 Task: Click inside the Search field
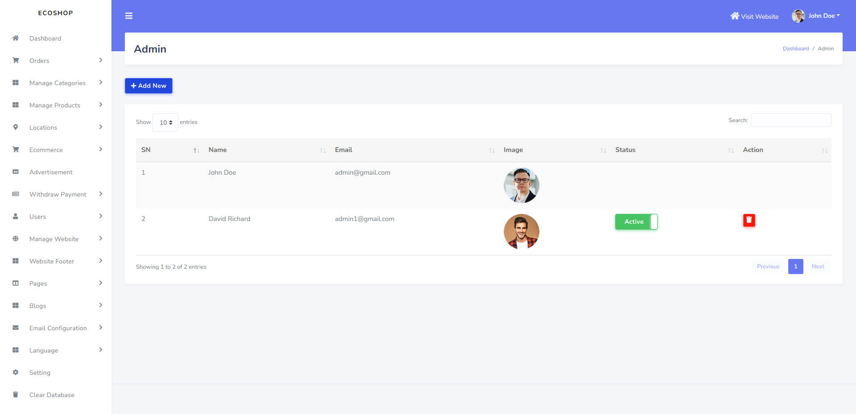click(x=790, y=120)
